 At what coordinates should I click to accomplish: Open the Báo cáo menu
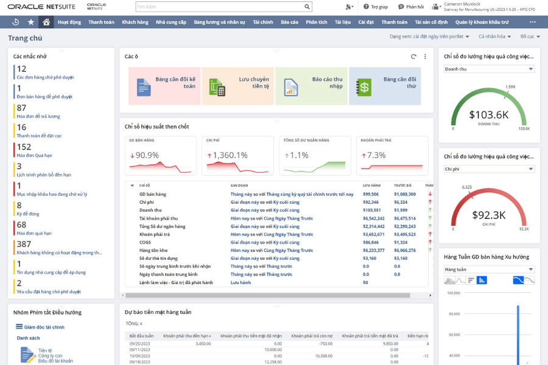(x=289, y=22)
